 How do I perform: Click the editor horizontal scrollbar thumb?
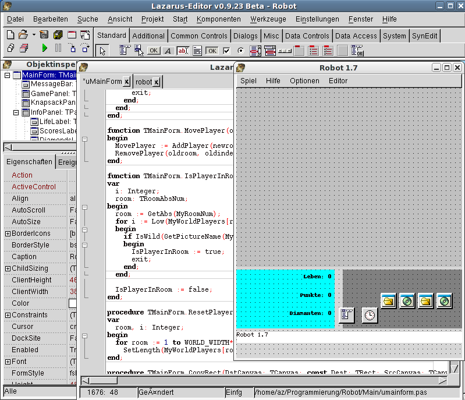104,381
